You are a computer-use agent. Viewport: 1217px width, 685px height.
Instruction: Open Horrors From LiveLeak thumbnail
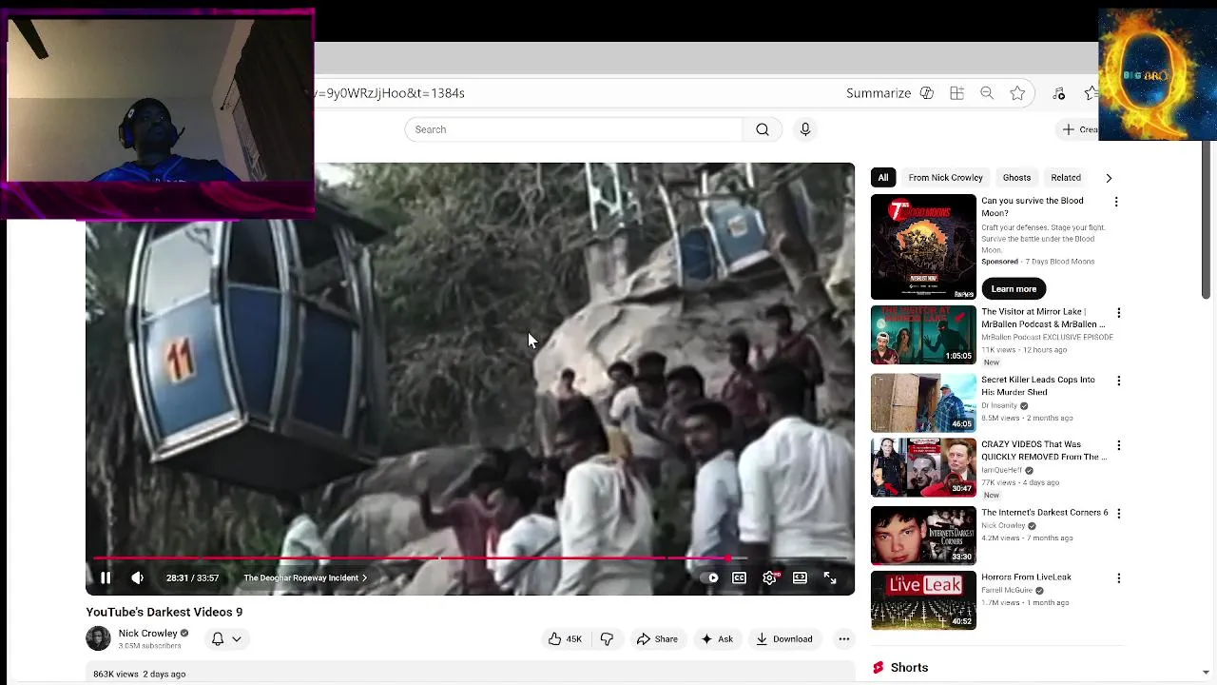pyautogui.click(x=923, y=600)
